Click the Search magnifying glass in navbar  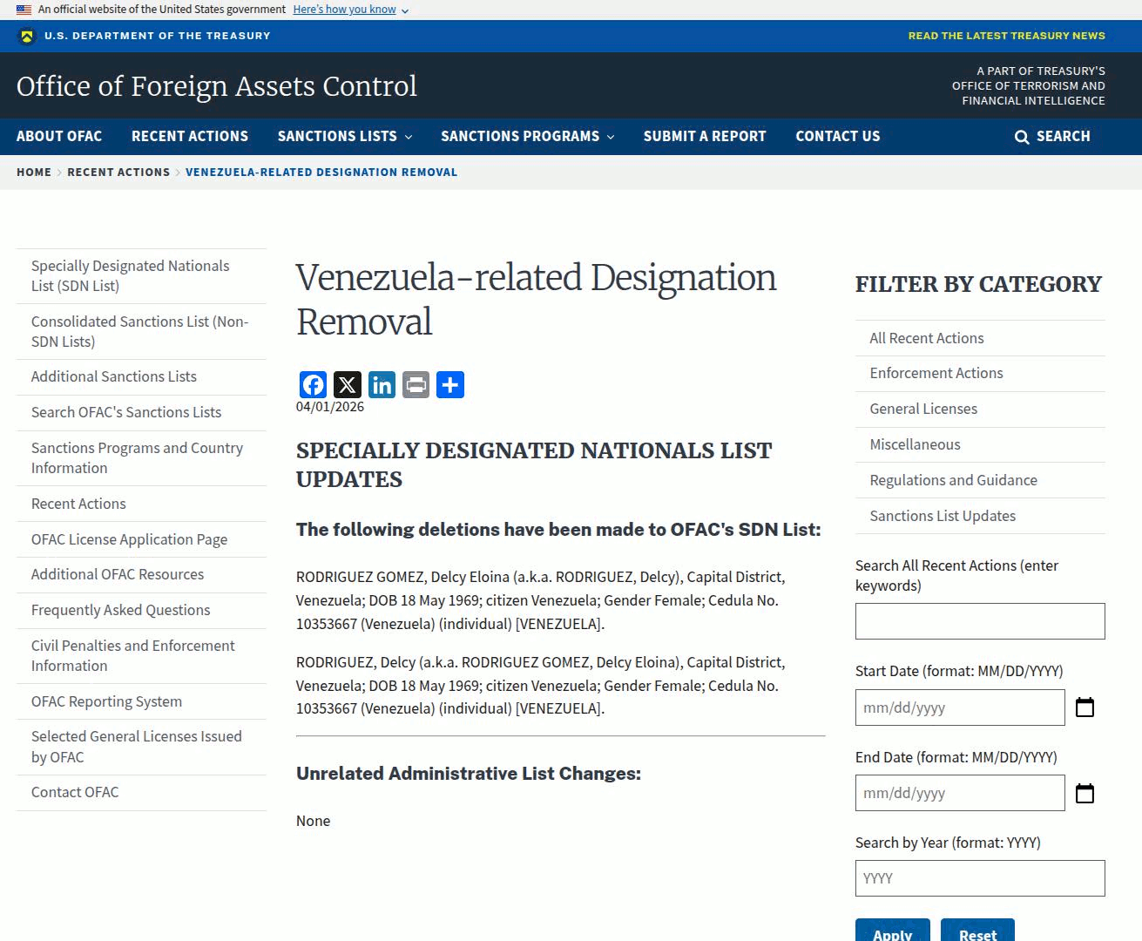1022,137
